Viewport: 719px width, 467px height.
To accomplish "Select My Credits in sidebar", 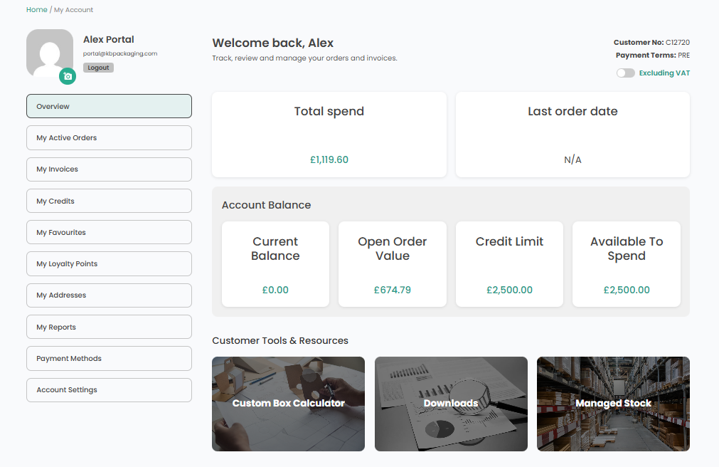I will click(x=109, y=201).
